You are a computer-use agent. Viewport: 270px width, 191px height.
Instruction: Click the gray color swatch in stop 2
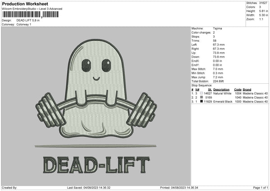point(201,97)
